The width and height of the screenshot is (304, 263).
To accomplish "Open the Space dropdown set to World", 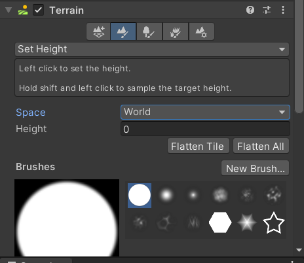I will (x=205, y=112).
